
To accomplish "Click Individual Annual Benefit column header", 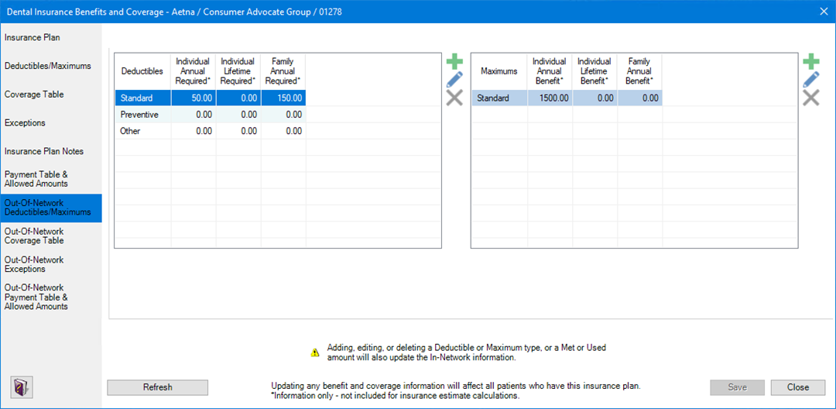I will tap(550, 71).
